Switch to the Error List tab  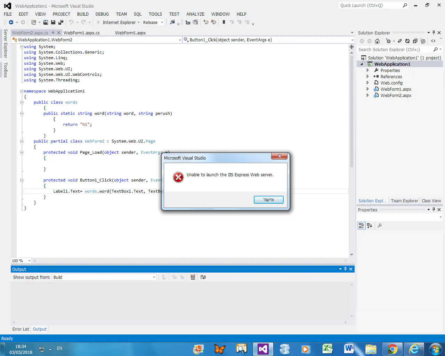[21, 329]
